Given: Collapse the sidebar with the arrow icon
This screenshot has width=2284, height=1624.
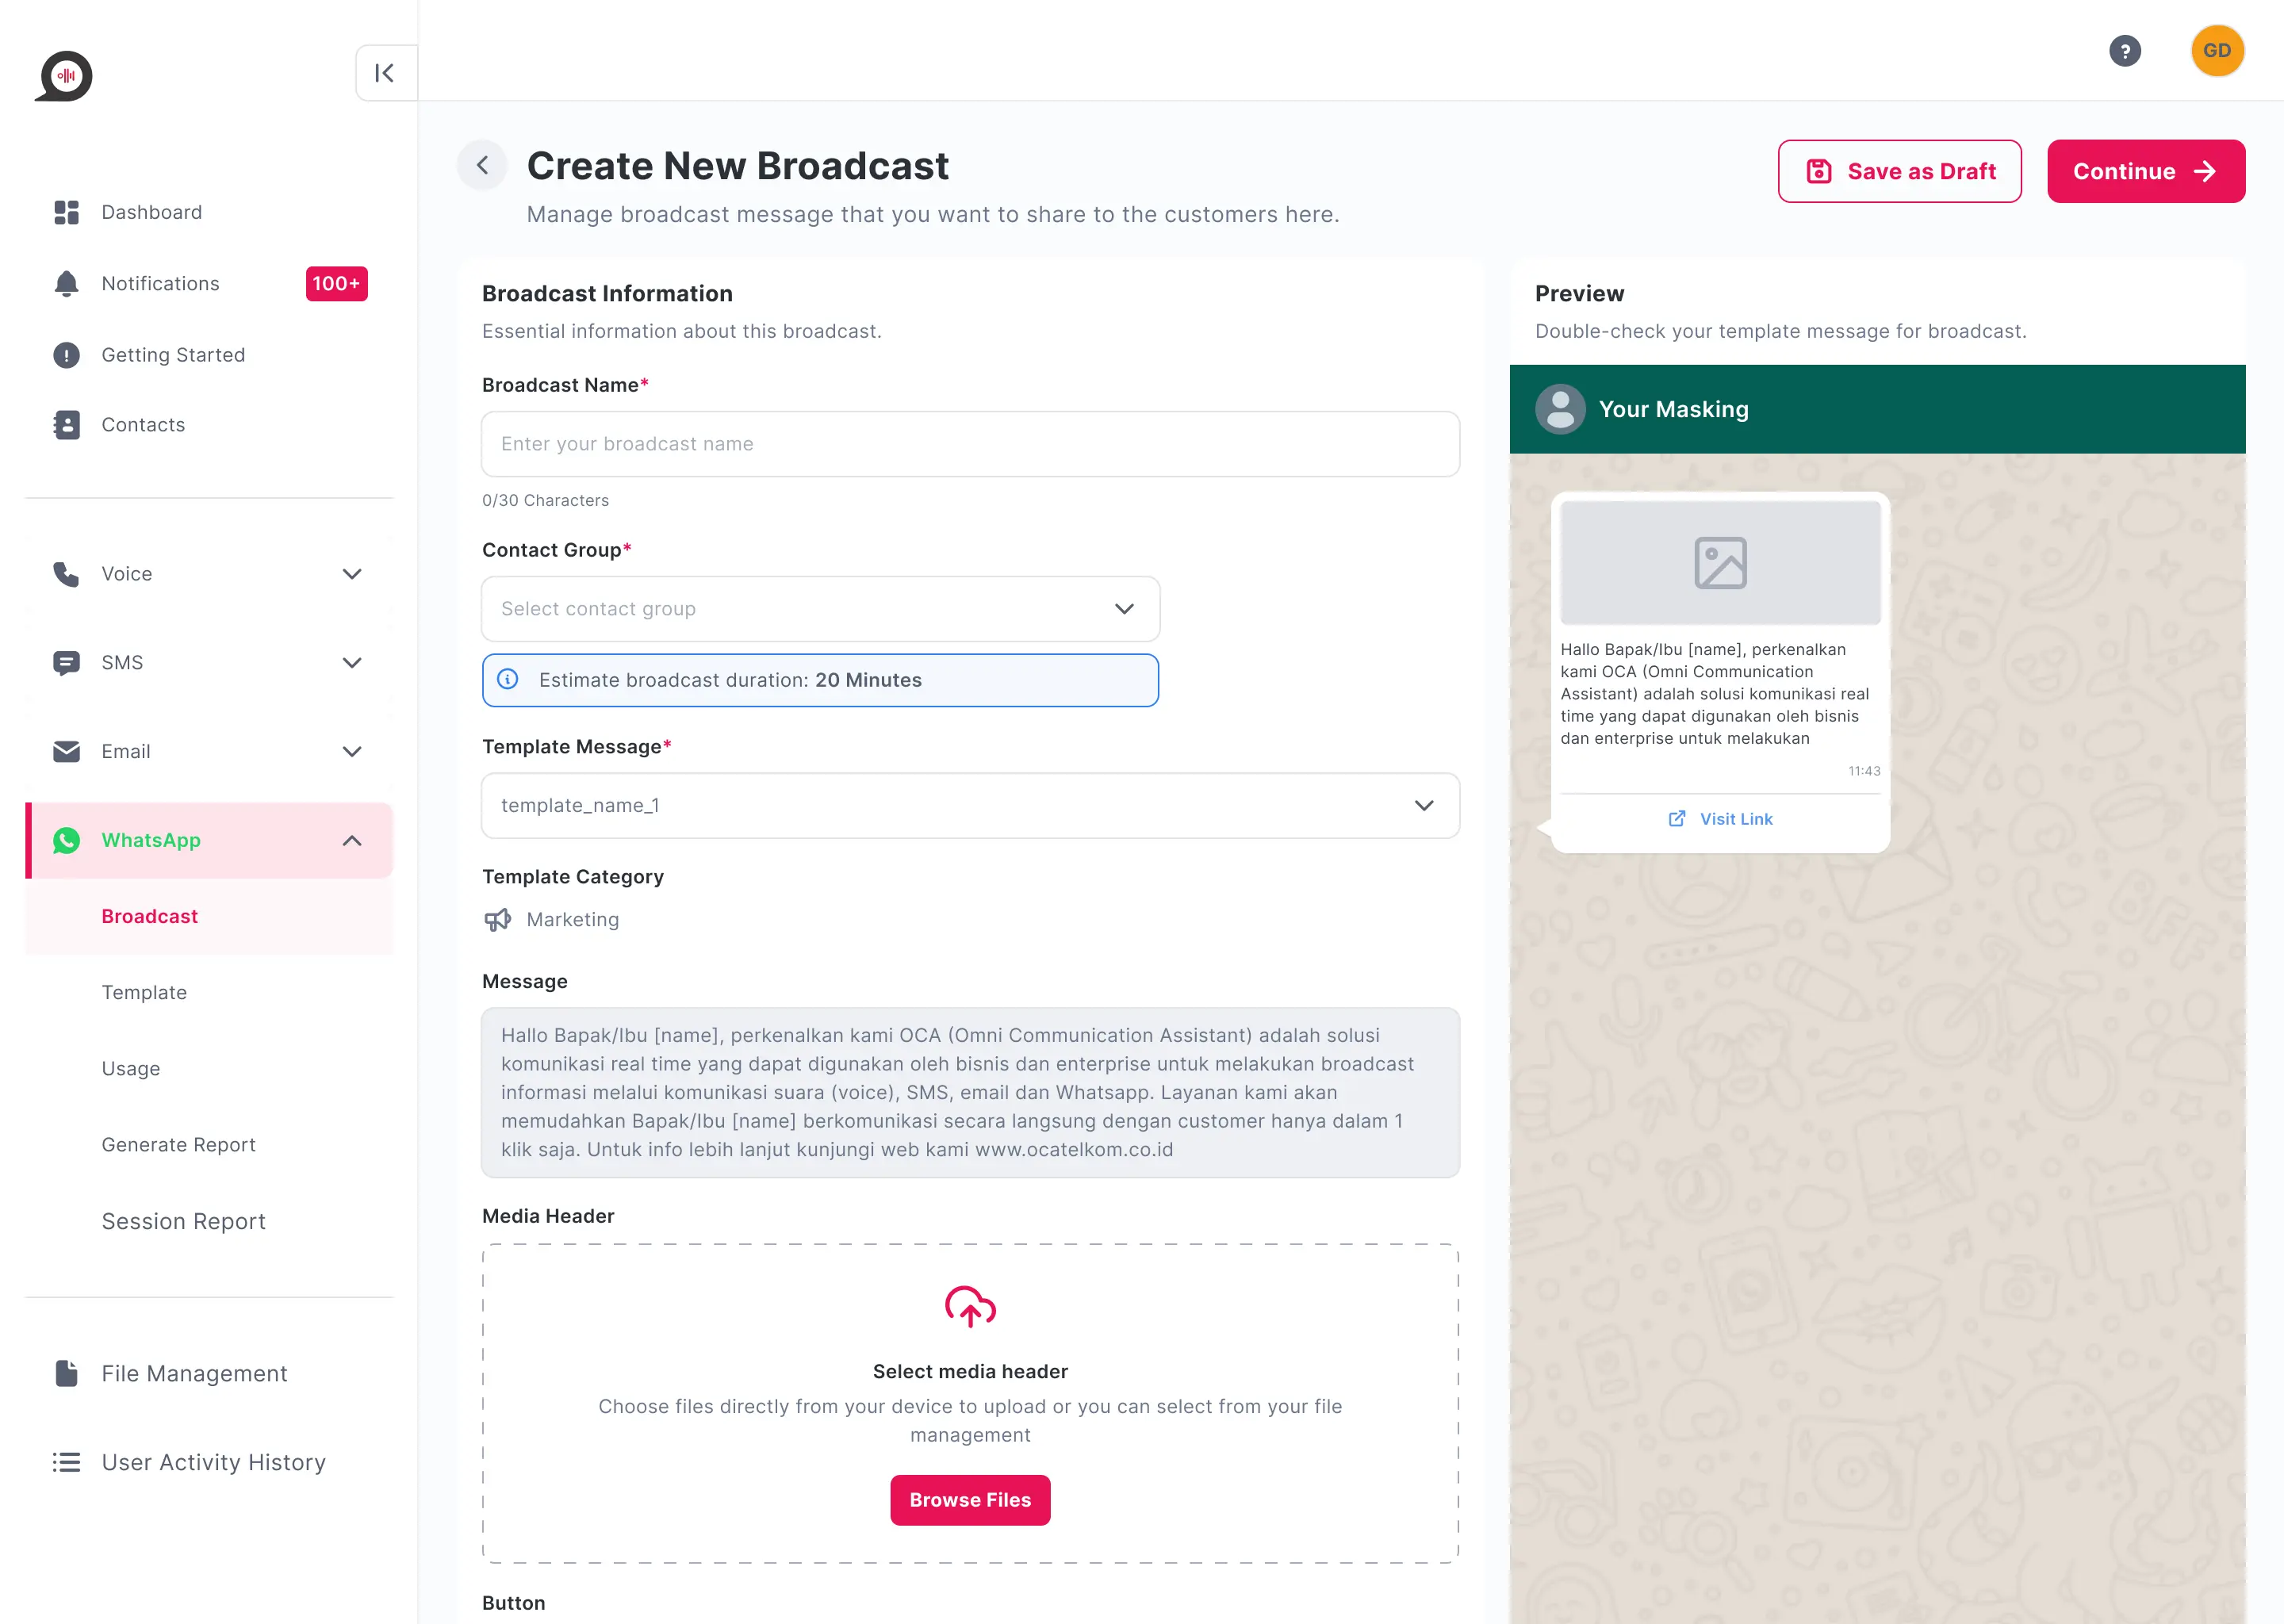Looking at the screenshot, I should [x=385, y=73].
